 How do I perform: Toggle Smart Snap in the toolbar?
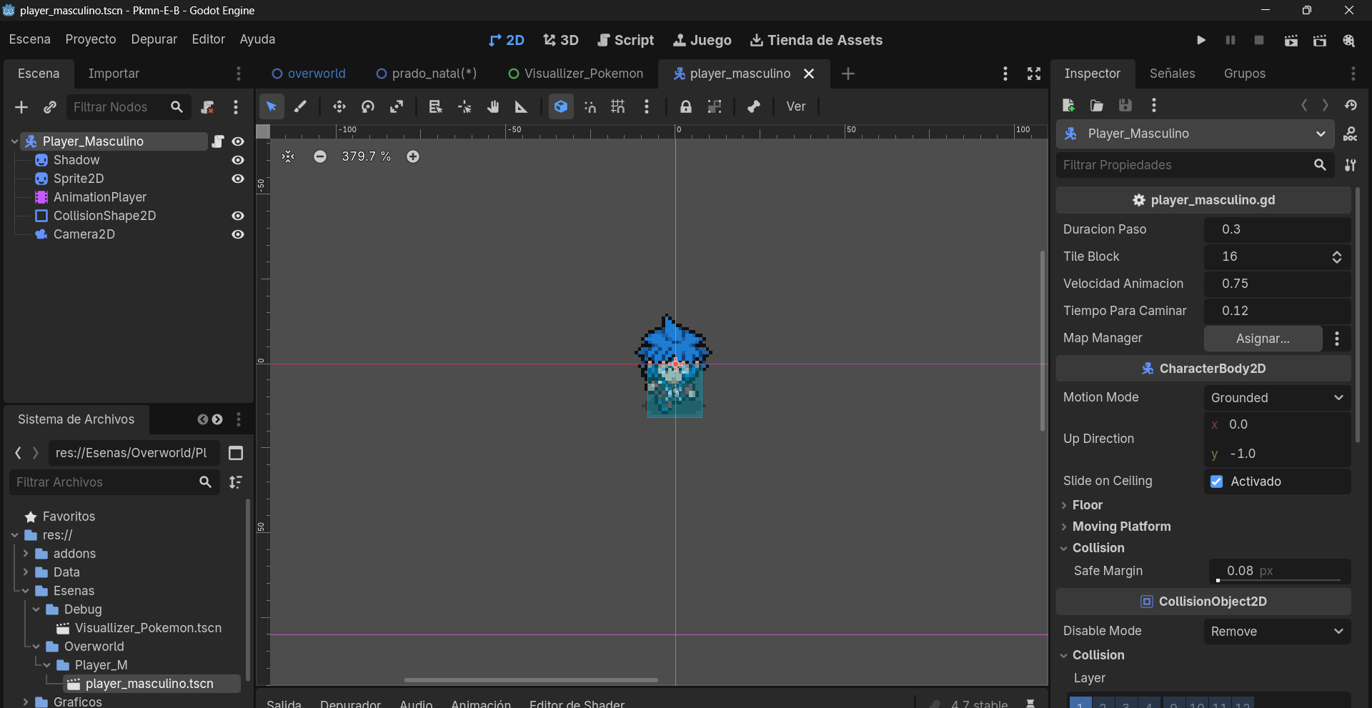pos(590,107)
